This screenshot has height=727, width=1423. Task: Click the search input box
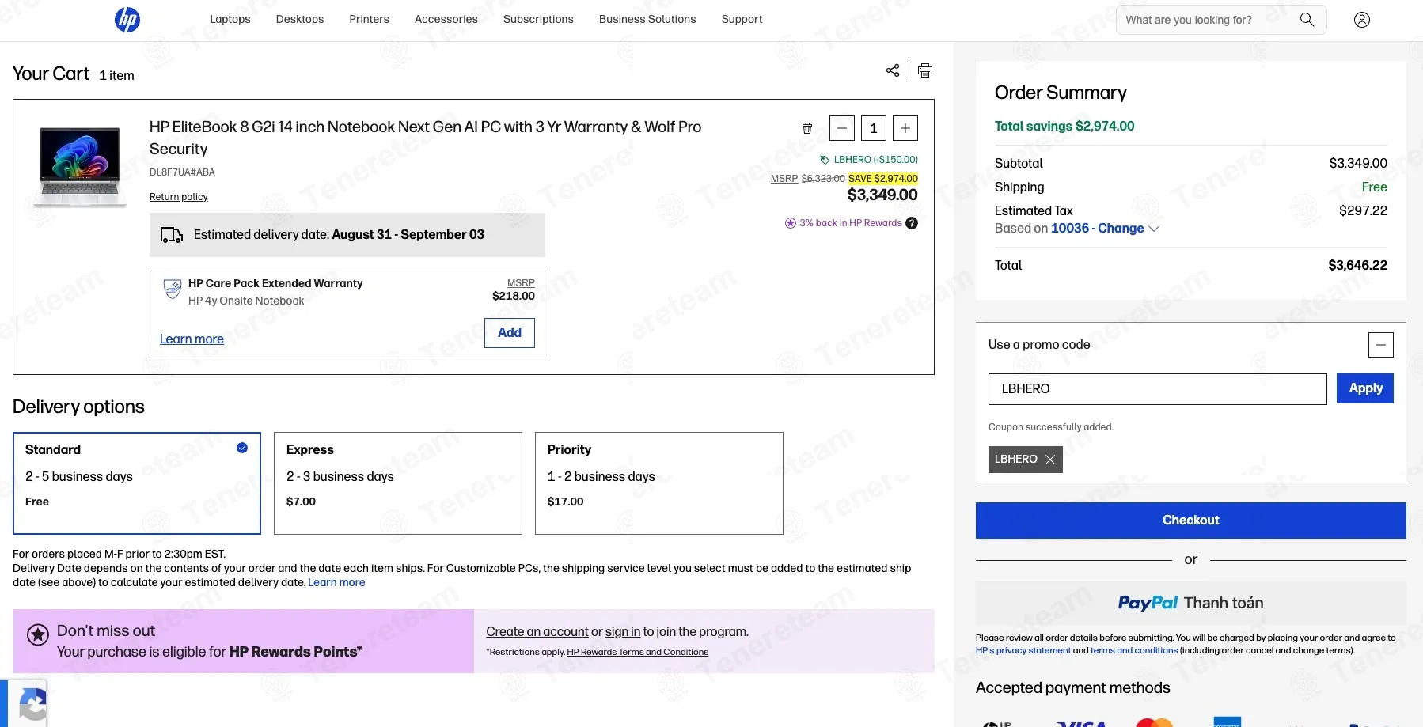(1207, 20)
